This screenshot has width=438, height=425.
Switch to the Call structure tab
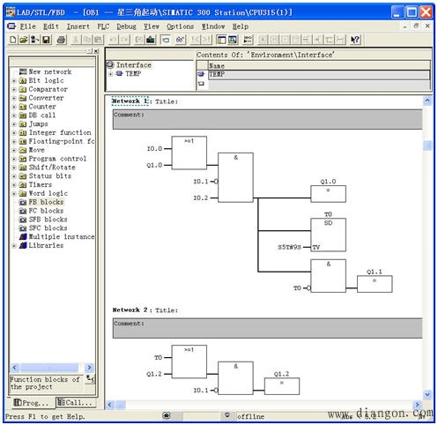tap(76, 402)
